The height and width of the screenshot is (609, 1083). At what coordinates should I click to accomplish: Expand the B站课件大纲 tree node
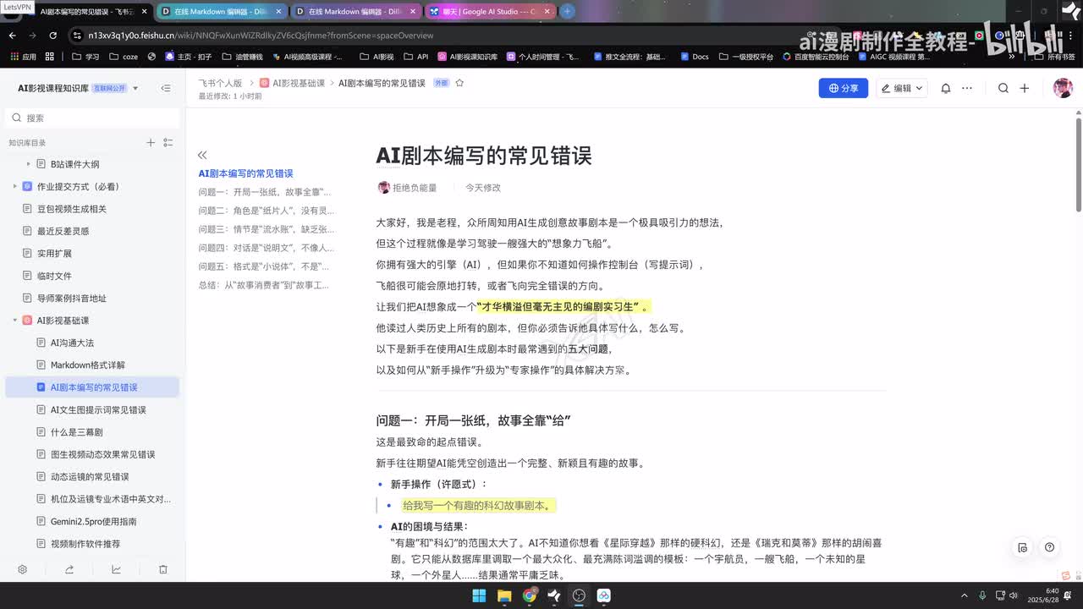pos(28,164)
